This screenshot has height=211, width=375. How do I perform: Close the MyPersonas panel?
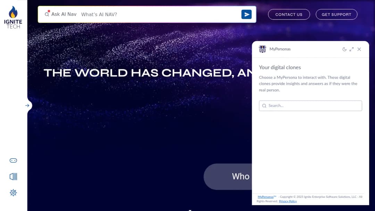tap(359, 49)
